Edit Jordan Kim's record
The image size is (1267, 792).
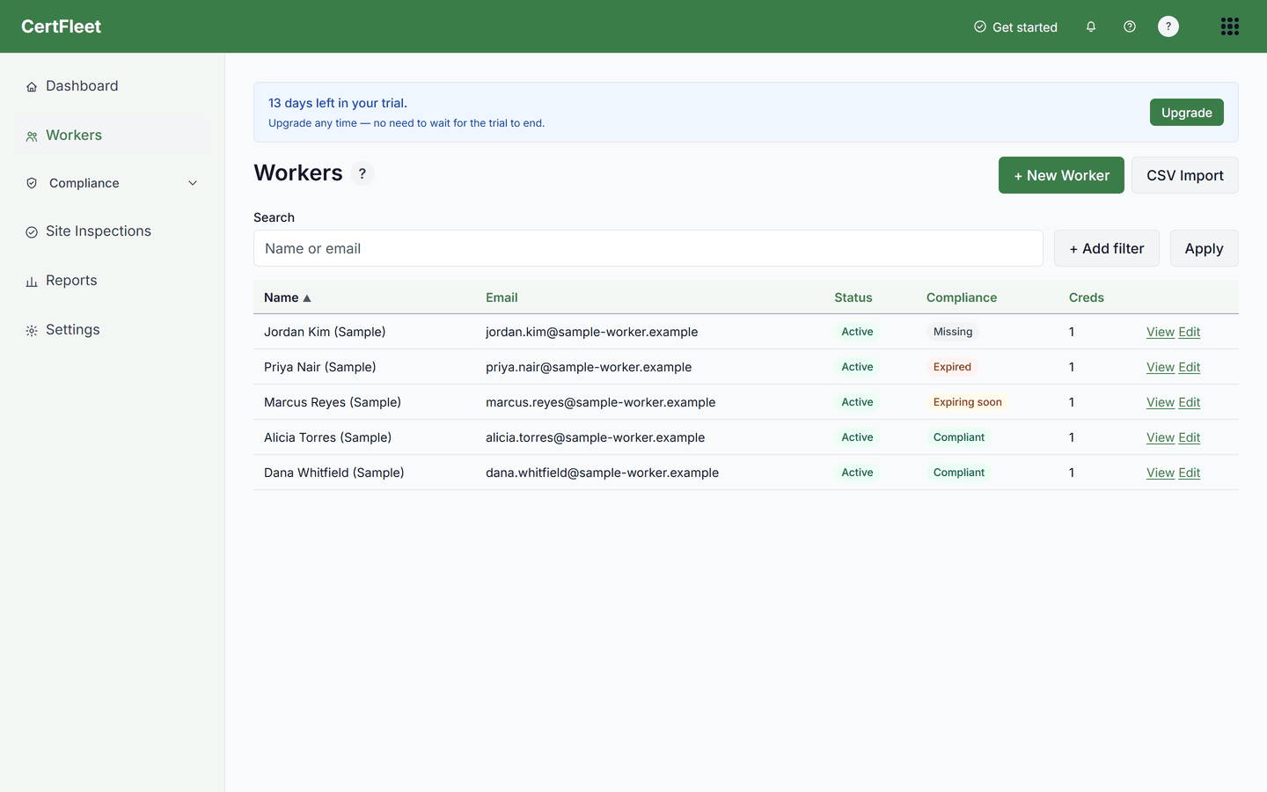tap(1190, 332)
